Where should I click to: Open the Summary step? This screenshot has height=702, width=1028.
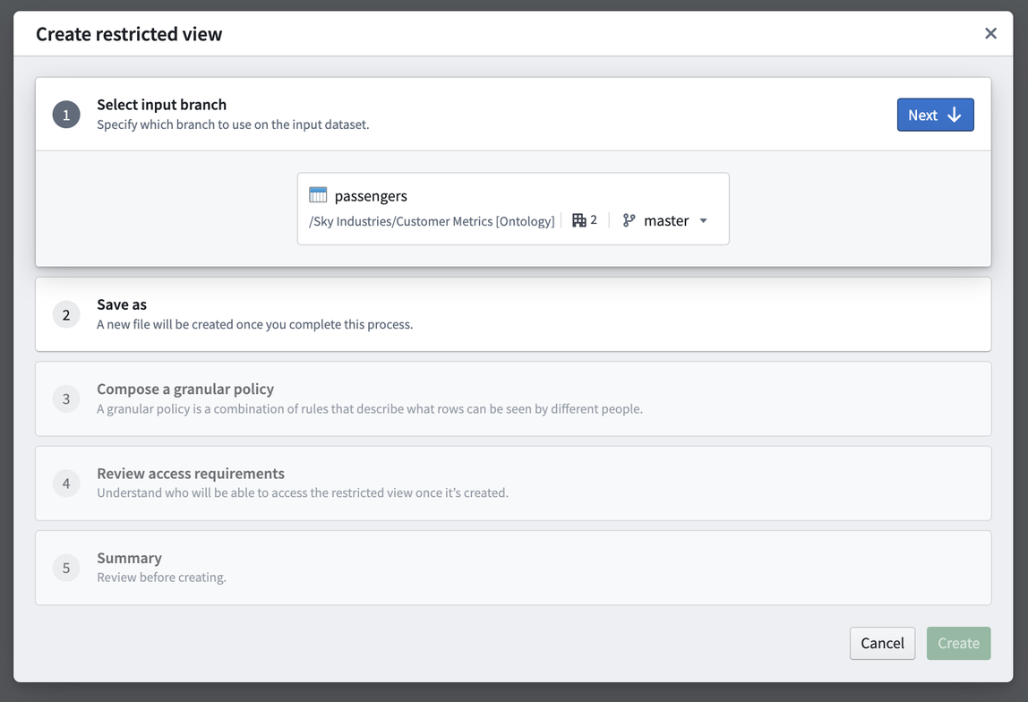tap(513, 568)
